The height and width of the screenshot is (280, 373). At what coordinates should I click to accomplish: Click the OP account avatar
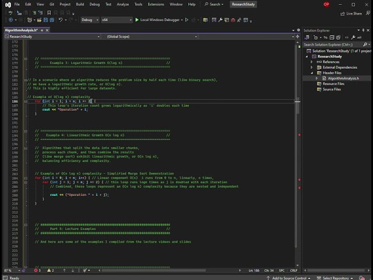(x=326, y=4)
